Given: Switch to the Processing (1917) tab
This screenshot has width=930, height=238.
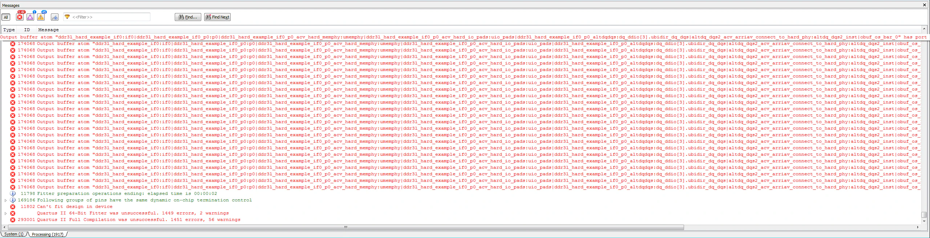Looking at the screenshot, I should [x=47, y=234].
